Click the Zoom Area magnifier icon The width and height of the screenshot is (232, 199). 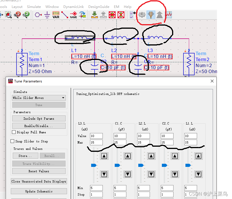[9, 14]
